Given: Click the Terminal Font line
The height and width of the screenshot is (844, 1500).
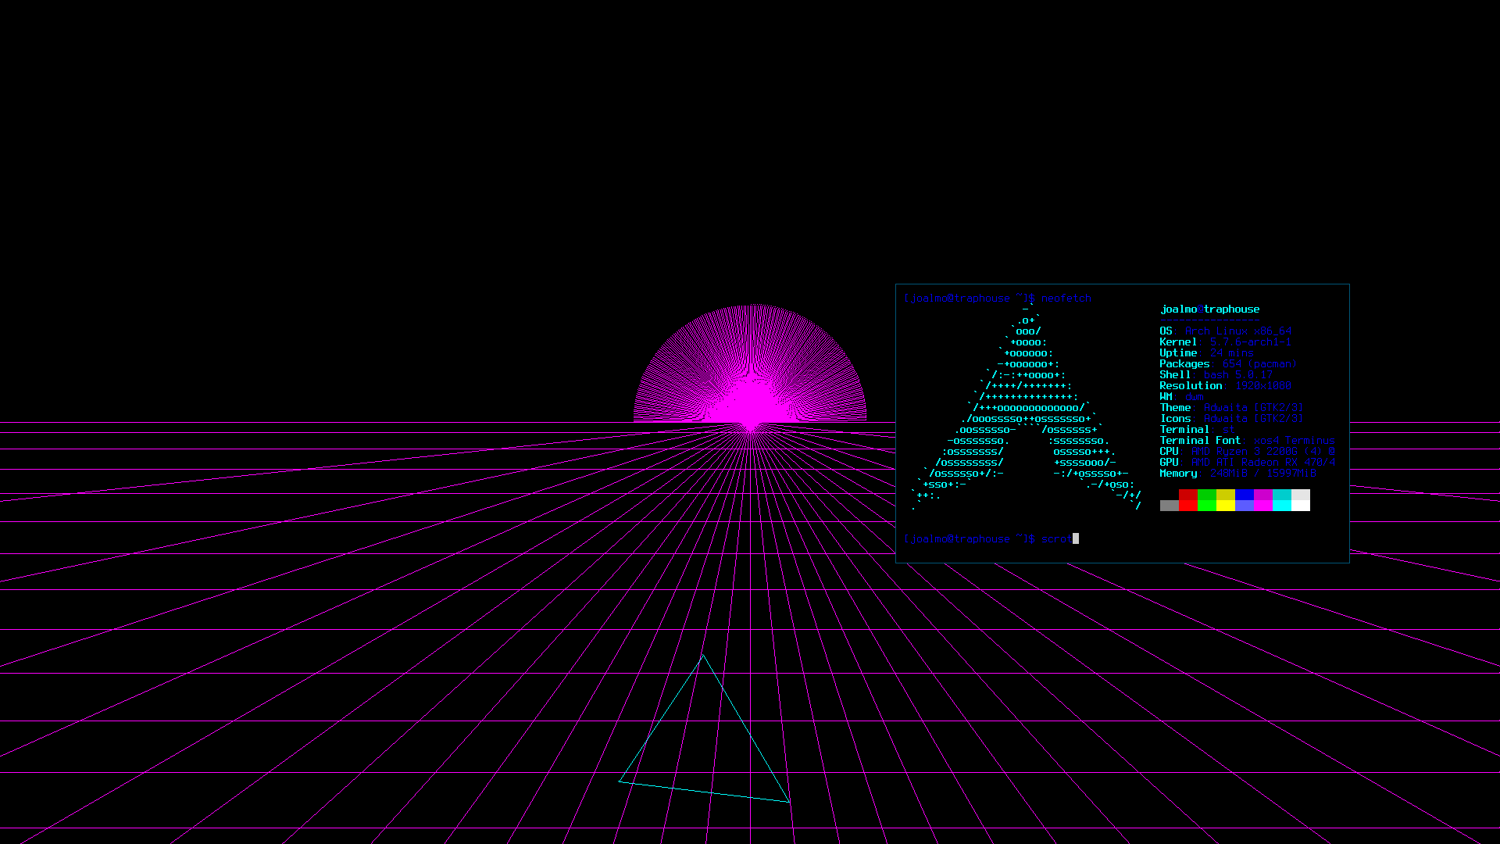Looking at the screenshot, I should click(1247, 441).
